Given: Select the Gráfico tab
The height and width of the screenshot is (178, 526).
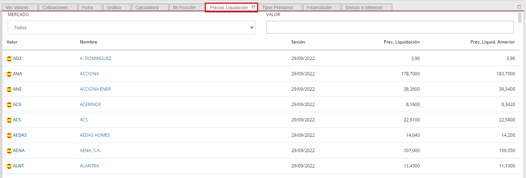Looking at the screenshot, I should tap(117, 7).
